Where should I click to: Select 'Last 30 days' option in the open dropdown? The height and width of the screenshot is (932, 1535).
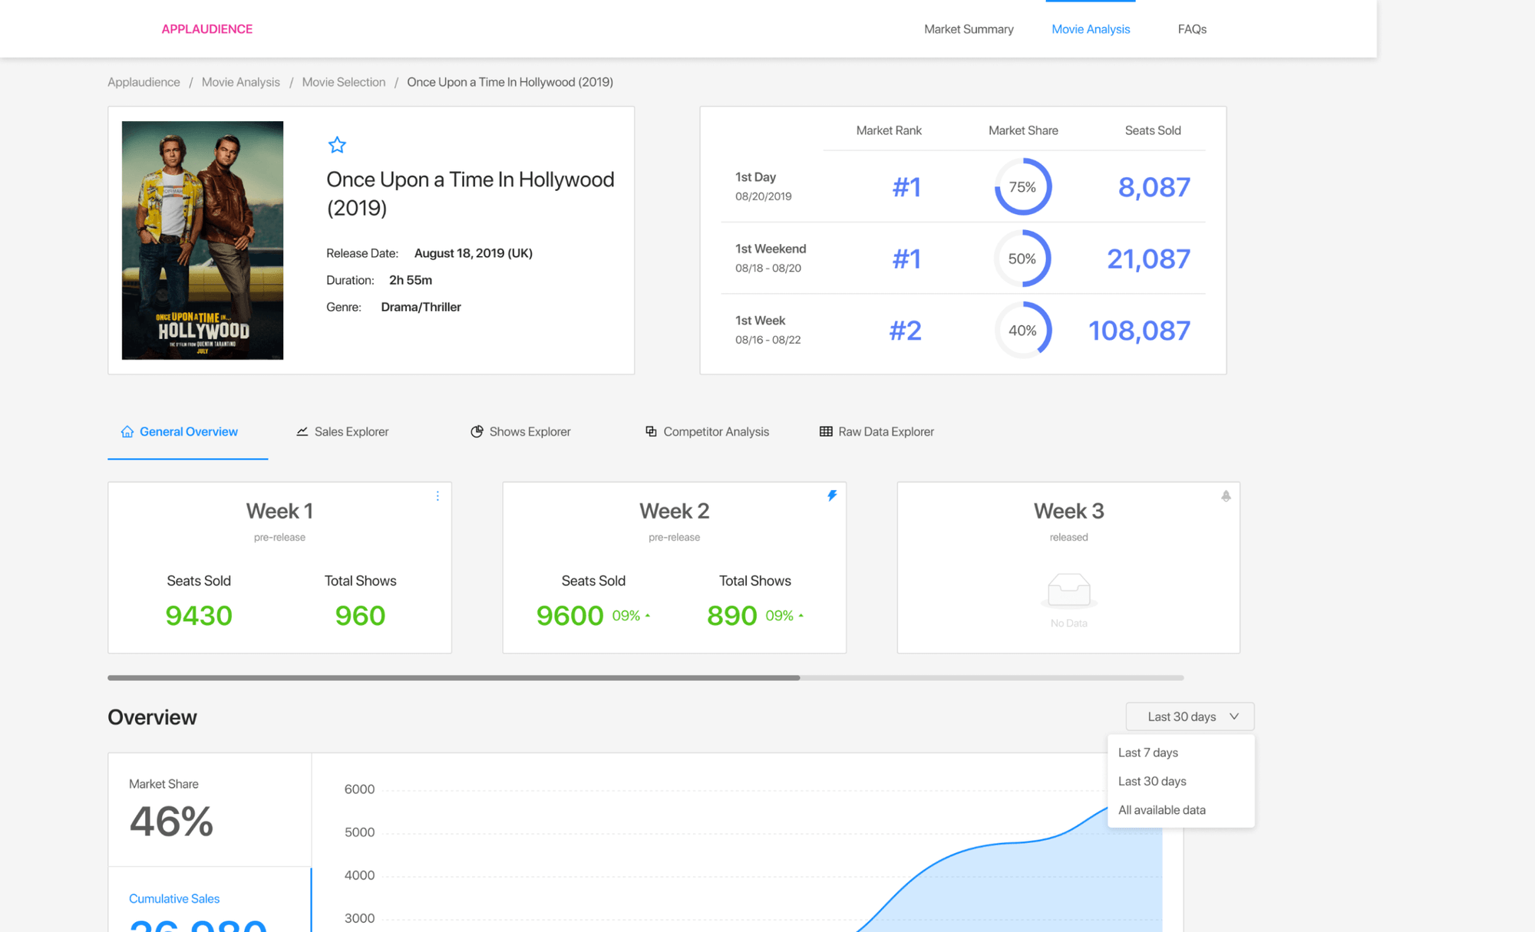coord(1151,781)
